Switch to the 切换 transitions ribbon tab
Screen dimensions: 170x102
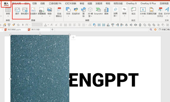tap(35, 3)
